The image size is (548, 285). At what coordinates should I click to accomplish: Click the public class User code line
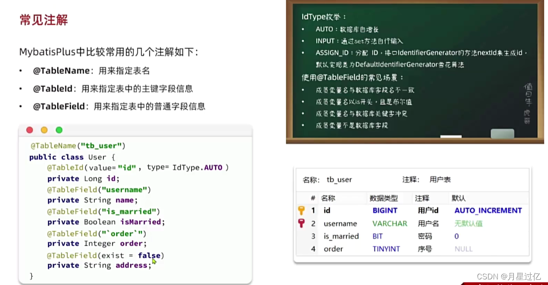coord(73,157)
